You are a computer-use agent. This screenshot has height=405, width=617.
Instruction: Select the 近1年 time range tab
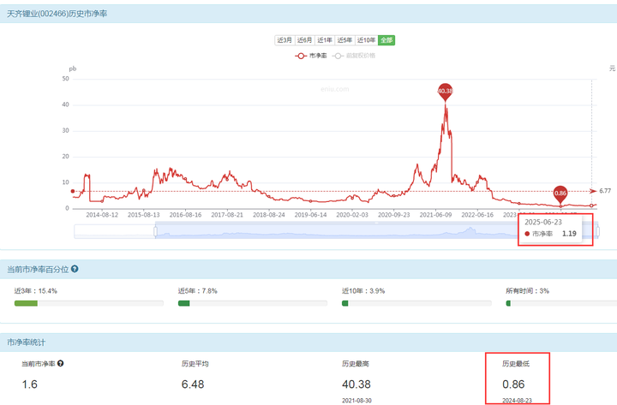click(x=325, y=40)
